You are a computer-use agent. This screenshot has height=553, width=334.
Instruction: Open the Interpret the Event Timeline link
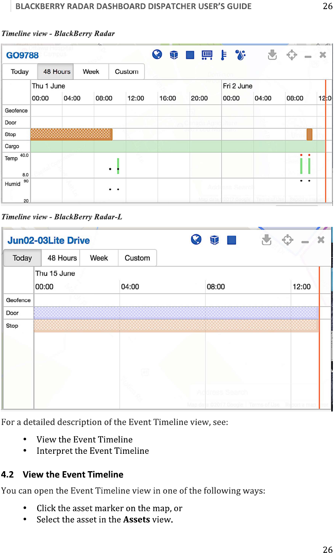pos(93,451)
